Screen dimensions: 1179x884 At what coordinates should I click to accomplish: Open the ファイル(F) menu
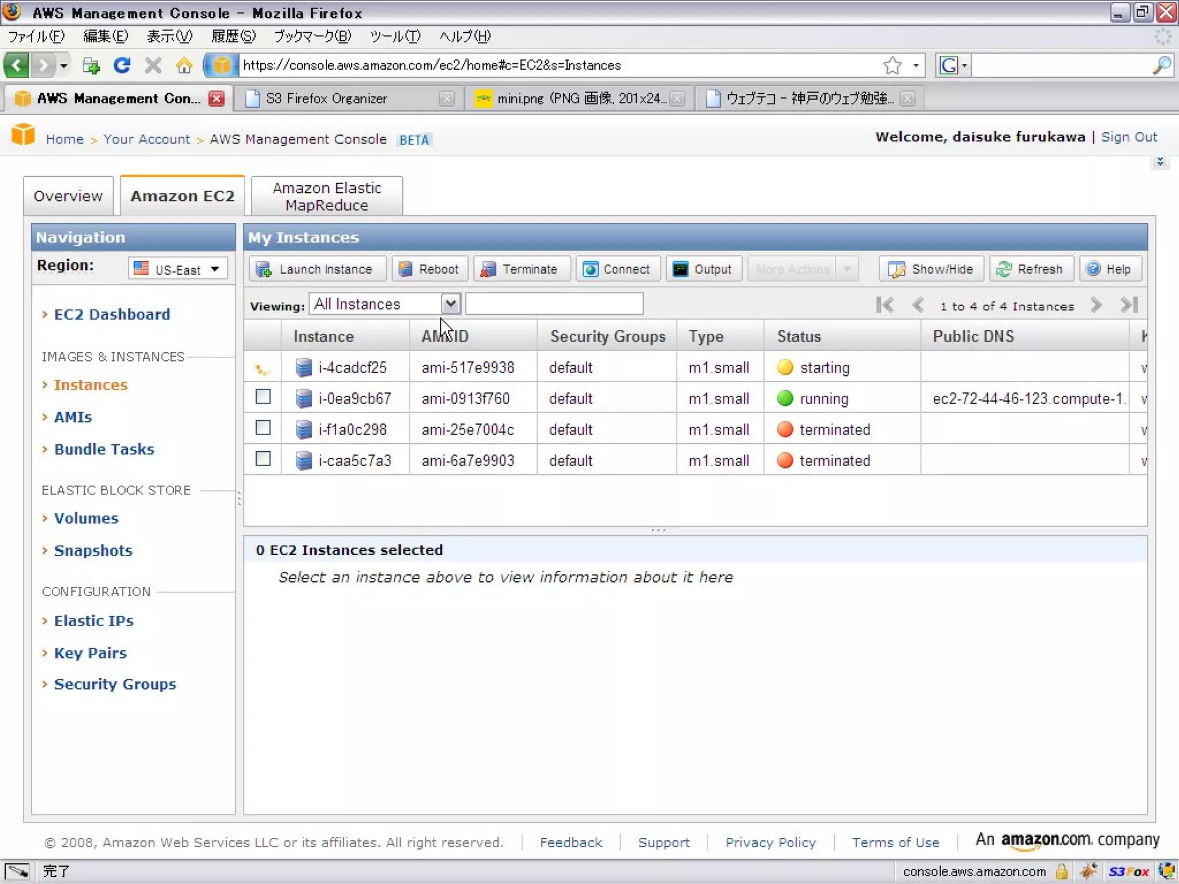(x=36, y=36)
